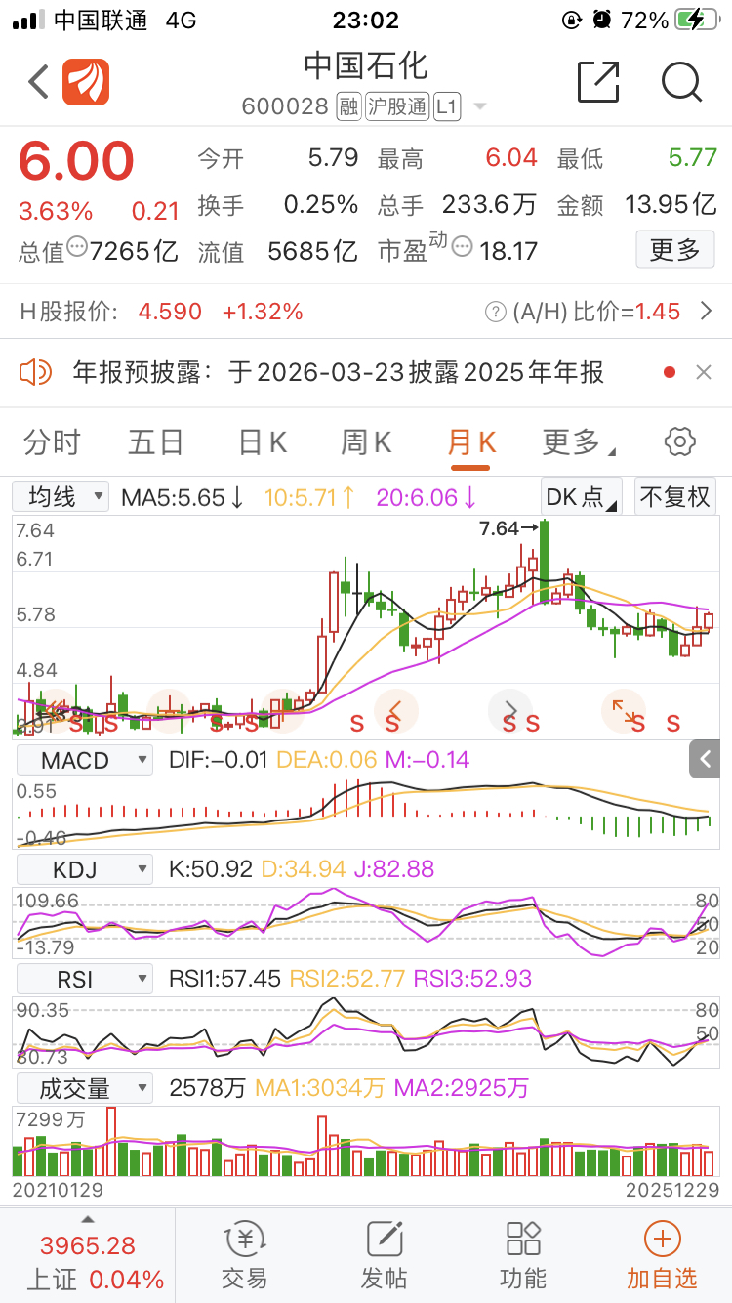Expand index ticker with the up triangle
732x1303 pixels.
(87, 1219)
